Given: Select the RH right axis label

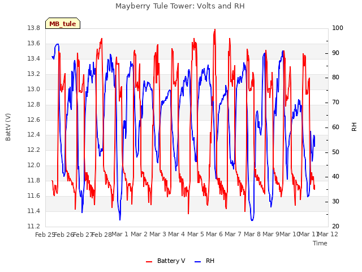Looking at the screenshot, I should 354,127.
